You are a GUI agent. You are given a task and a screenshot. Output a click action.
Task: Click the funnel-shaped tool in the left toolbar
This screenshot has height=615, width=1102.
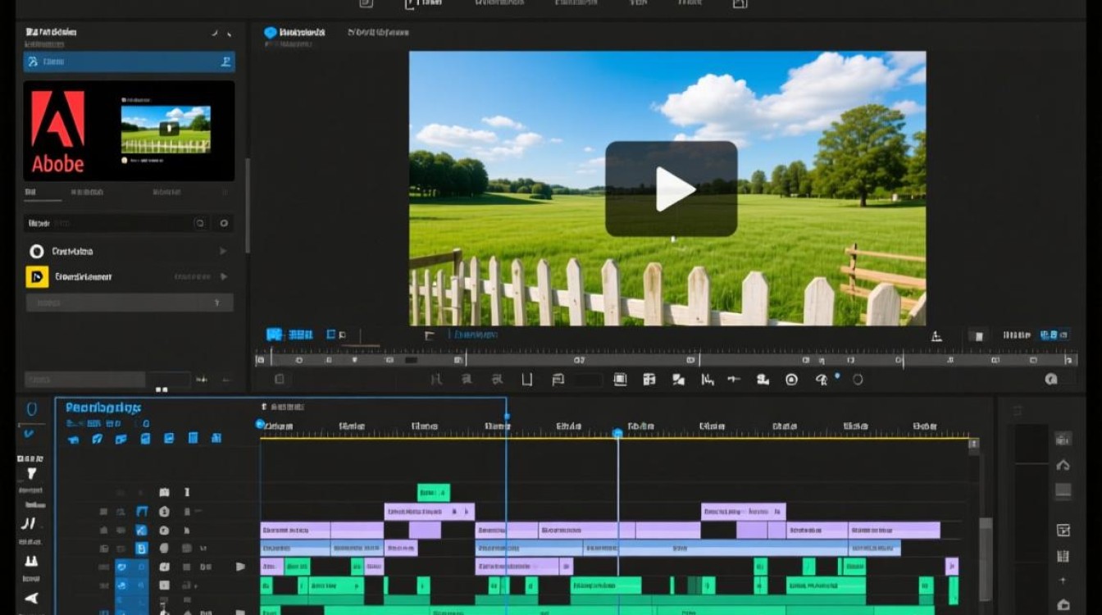click(x=31, y=473)
